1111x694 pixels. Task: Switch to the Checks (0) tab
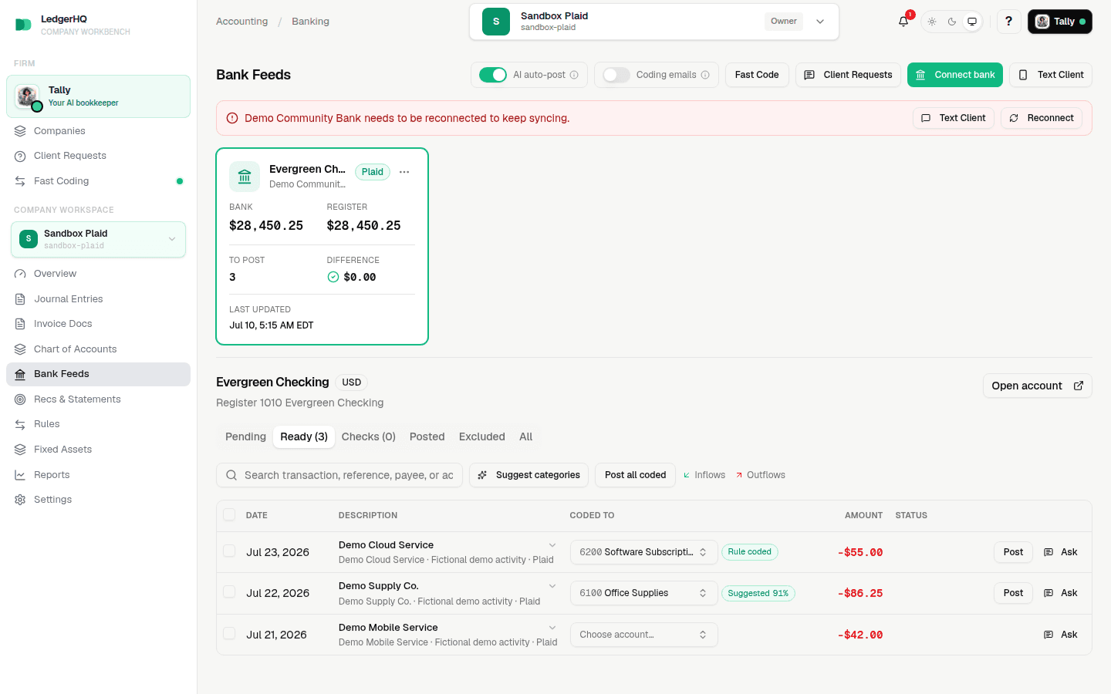369,436
